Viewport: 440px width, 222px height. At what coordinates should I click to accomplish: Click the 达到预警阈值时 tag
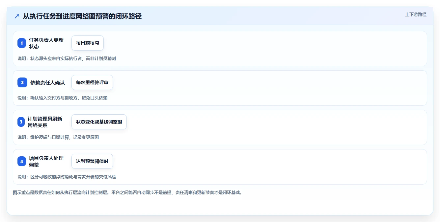(x=92, y=161)
